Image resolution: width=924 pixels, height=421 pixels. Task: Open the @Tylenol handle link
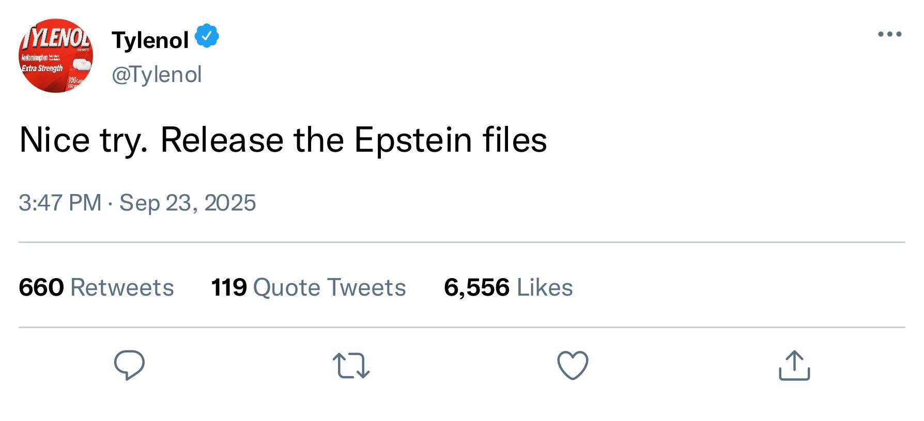[x=157, y=74]
